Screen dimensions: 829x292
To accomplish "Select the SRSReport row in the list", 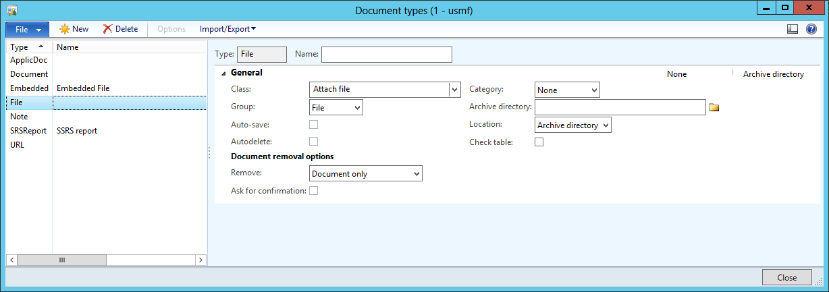I will point(29,130).
